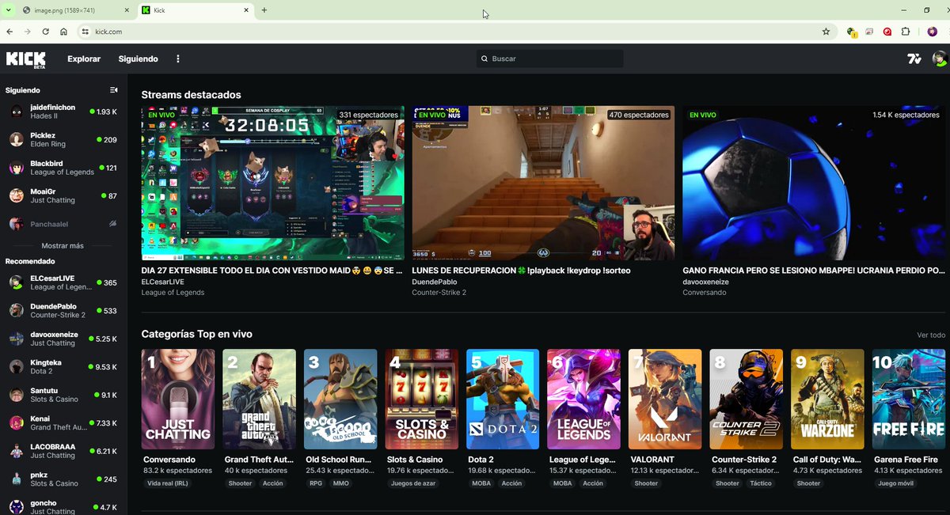
Task: Open davooxeneize avatar in sidebar
Action: [16, 339]
